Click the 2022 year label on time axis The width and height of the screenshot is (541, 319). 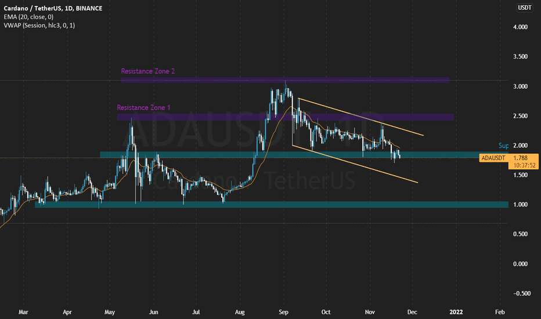456,312
